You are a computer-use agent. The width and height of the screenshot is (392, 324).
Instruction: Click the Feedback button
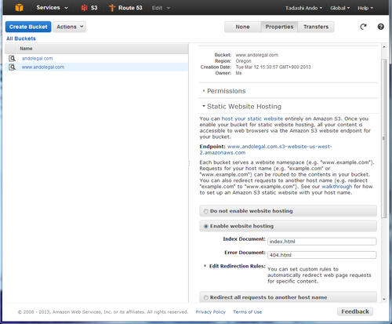pos(355,311)
